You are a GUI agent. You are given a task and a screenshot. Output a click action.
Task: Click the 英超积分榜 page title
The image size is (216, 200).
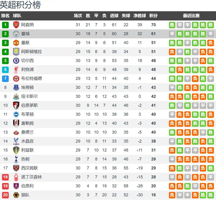tap(20, 5)
